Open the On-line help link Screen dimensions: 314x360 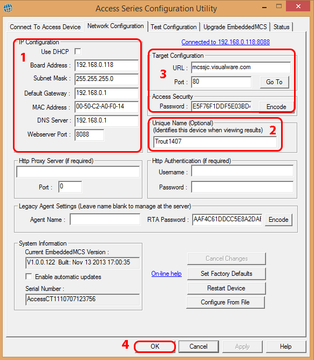click(166, 274)
